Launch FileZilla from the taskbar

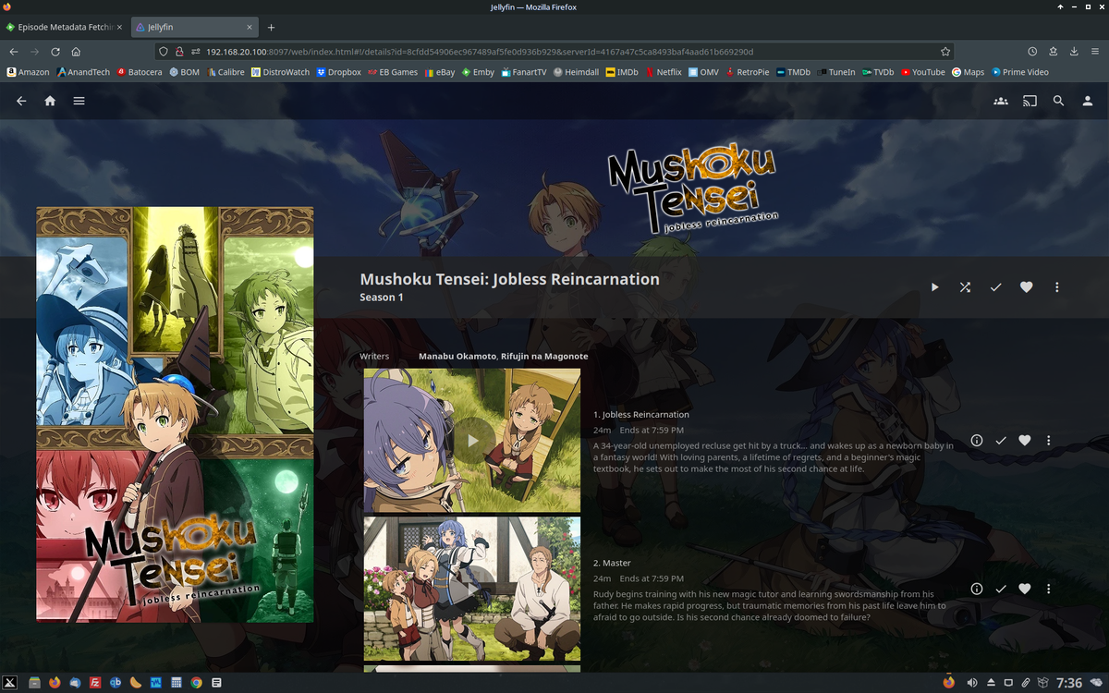click(95, 683)
